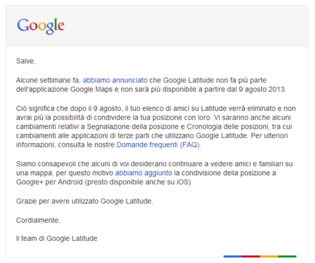Follow the "abbiamo aggiunto" link
Screen dimensions: 315x263
[144, 173]
